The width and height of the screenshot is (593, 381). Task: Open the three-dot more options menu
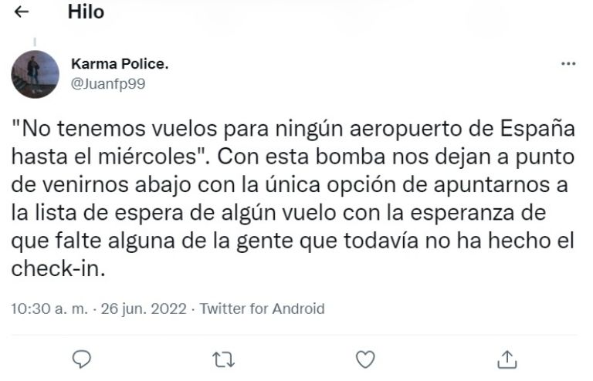[x=568, y=64]
